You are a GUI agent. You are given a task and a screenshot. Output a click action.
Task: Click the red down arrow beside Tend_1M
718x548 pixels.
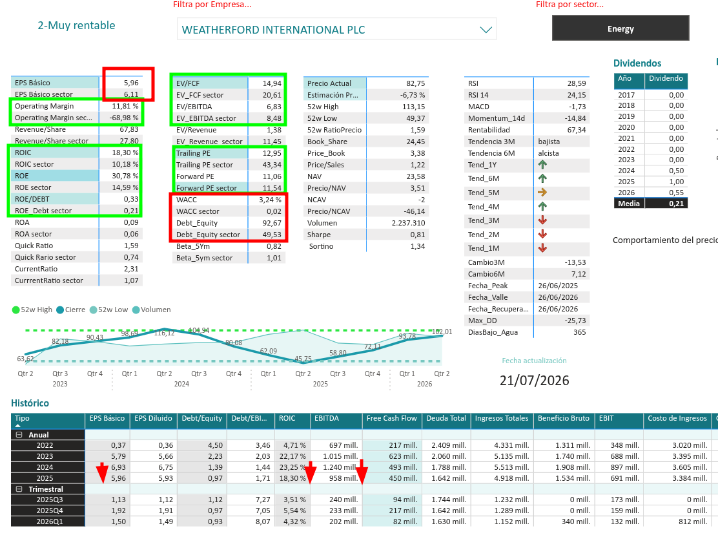pyautogui.click(x=542, y=248)
